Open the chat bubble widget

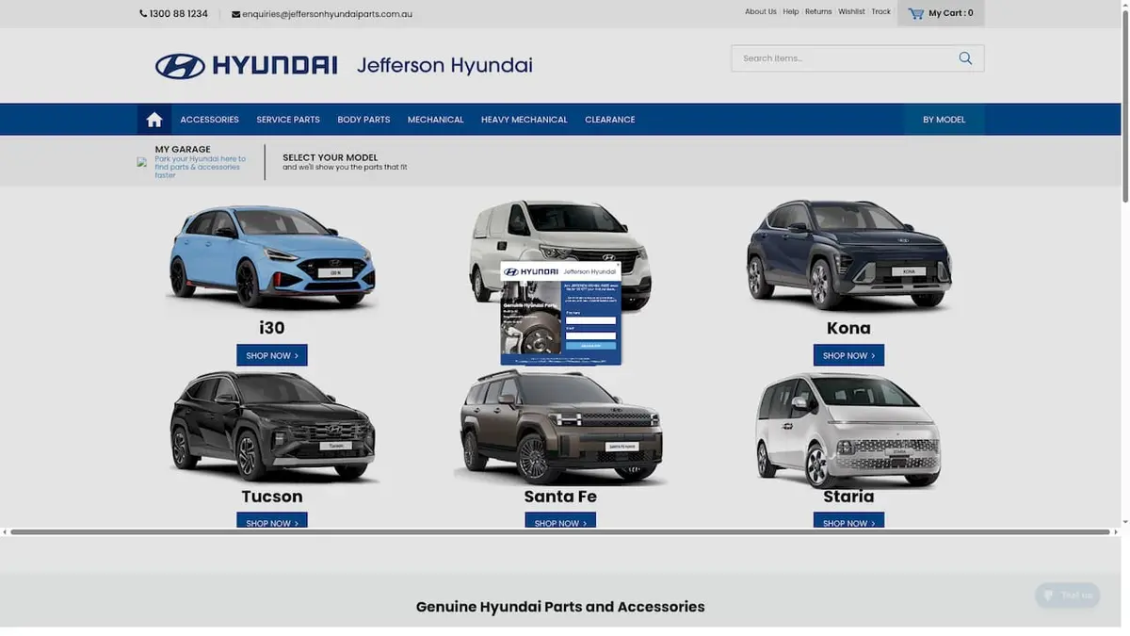[1067, 595]
